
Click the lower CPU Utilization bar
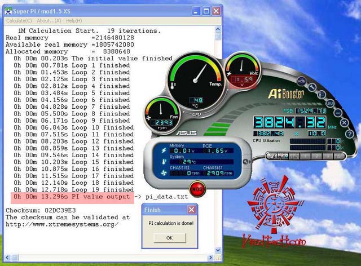pyautogui.click(x=307, y=148)
